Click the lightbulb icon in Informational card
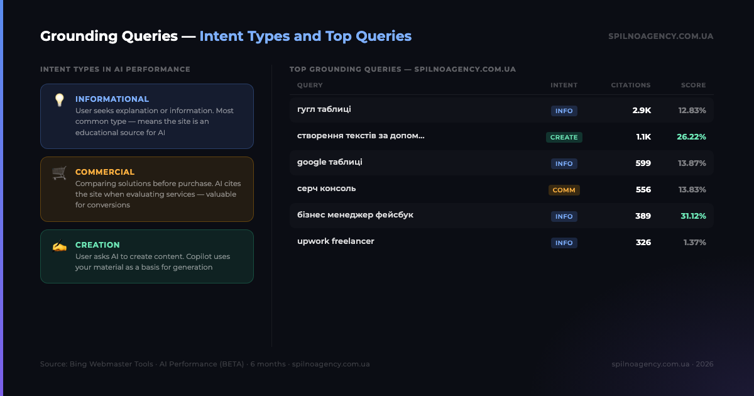This screenshot has height=396, width=754. tap(60, 100)
